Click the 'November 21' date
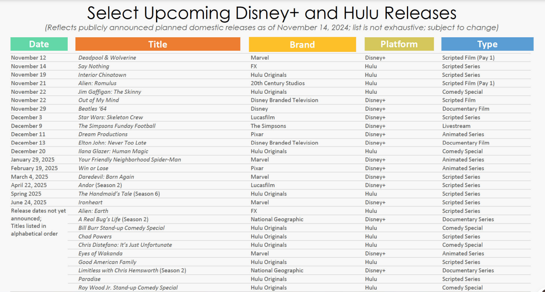This screenshot has width=545, height=292. click(28, 83)
